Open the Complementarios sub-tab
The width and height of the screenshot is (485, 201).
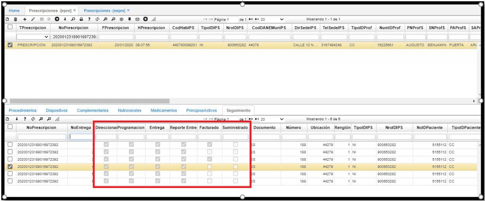(x=93, y=110)
